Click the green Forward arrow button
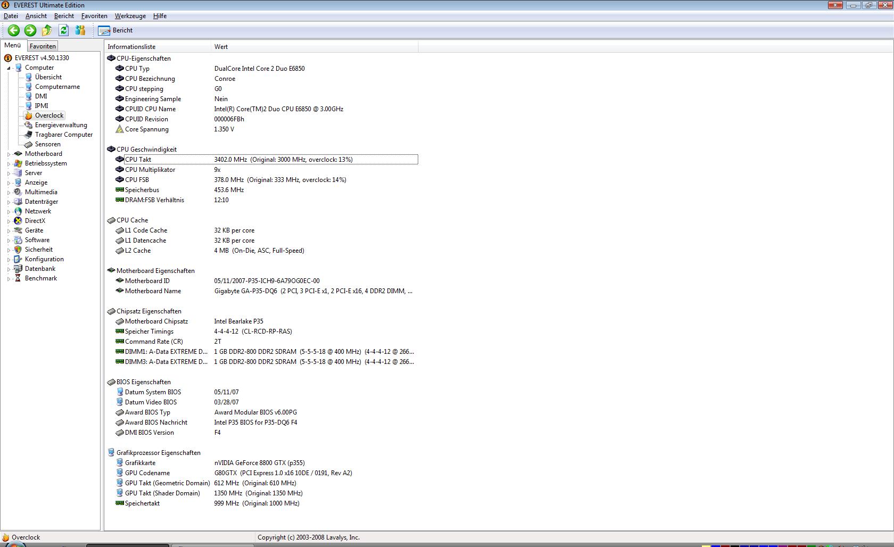Screen dimensions: 894x547 pos(30,30)
